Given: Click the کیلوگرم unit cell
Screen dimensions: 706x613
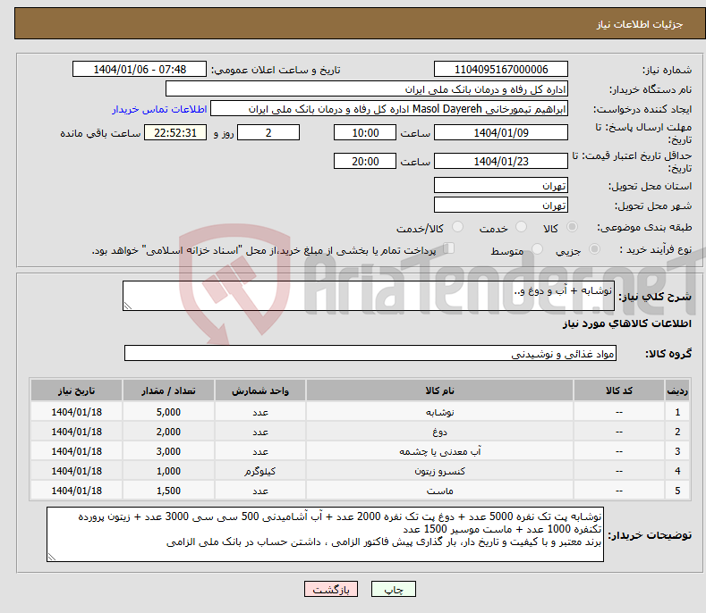Looking at the screenshot, I should coord(260,471).
